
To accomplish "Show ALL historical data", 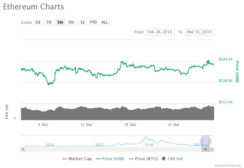I will [x=105, y=22].
